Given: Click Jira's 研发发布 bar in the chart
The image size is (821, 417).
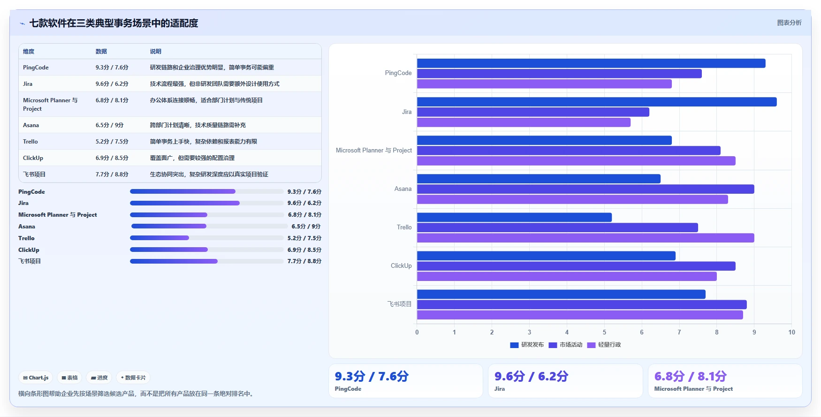Looking at the screenshot, I should [597, 102].
